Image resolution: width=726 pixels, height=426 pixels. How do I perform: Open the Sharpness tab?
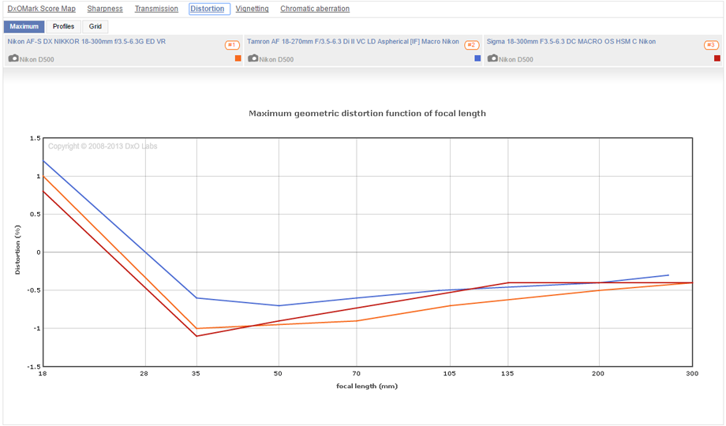click(x=105, y=9)
